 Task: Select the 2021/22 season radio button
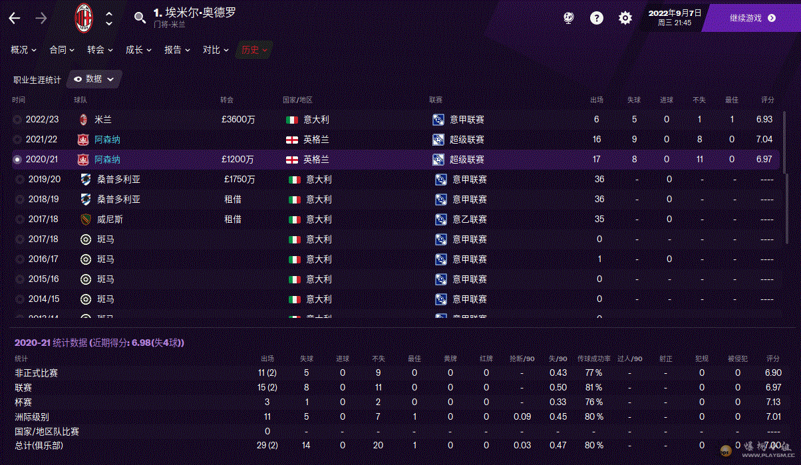pyautogui.click(x=17, y=140)
